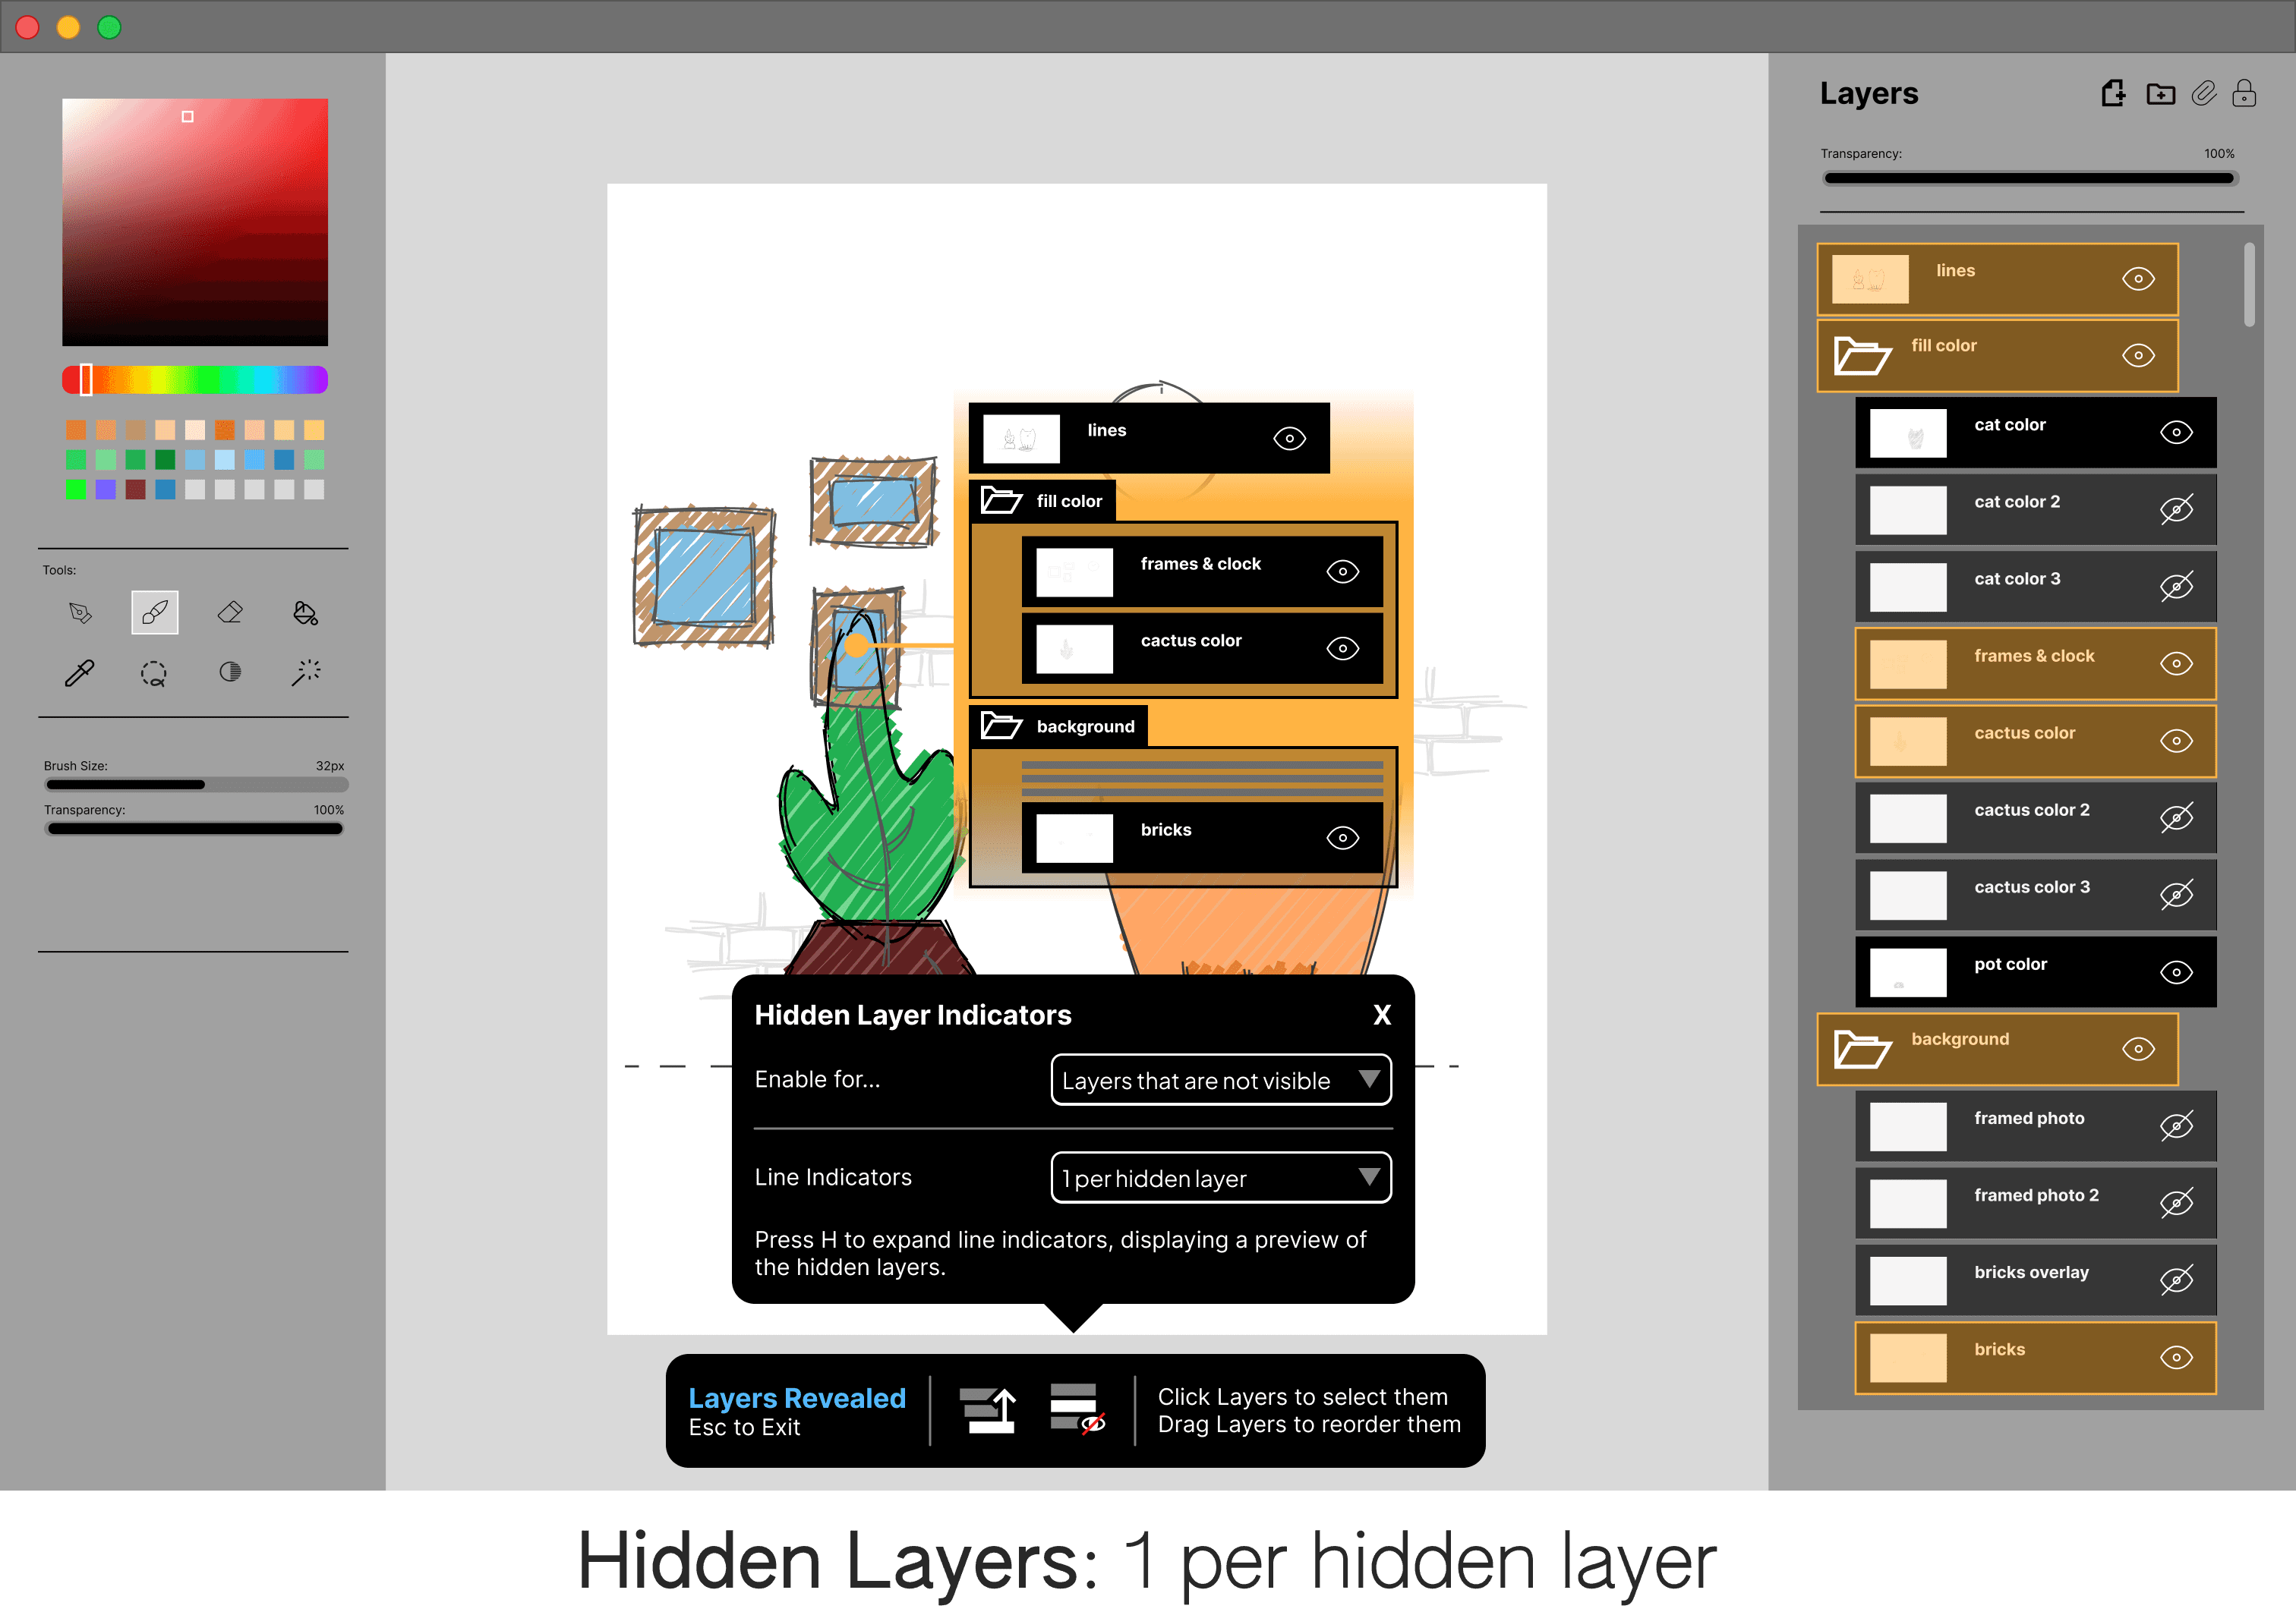Select the Magic Wand tool

click(x=305, y=672)
